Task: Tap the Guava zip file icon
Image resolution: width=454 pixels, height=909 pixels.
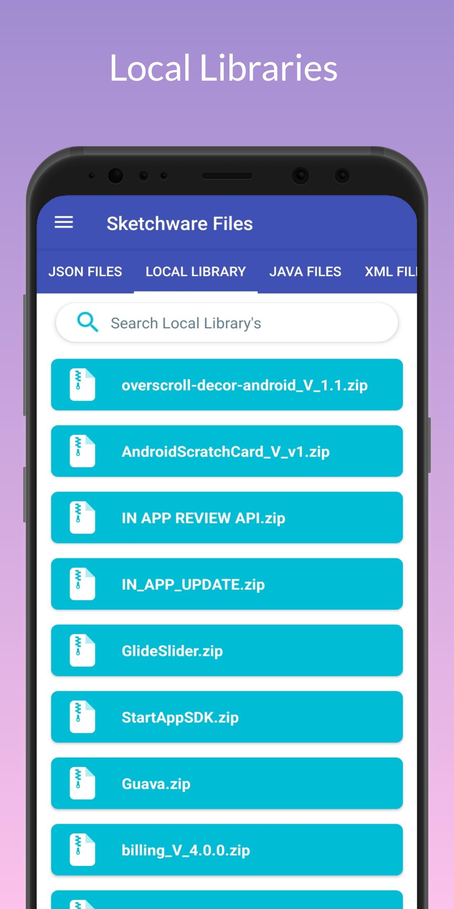Action: coord(82,783)
